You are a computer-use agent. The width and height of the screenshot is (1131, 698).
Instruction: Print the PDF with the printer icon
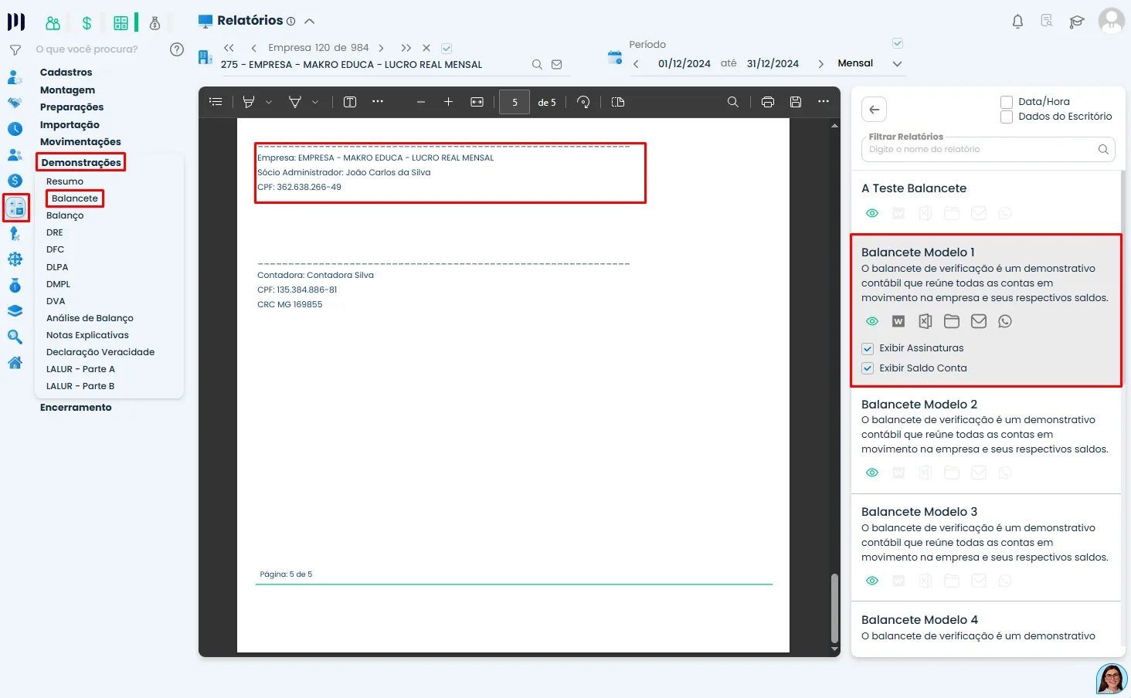(768, 102)
